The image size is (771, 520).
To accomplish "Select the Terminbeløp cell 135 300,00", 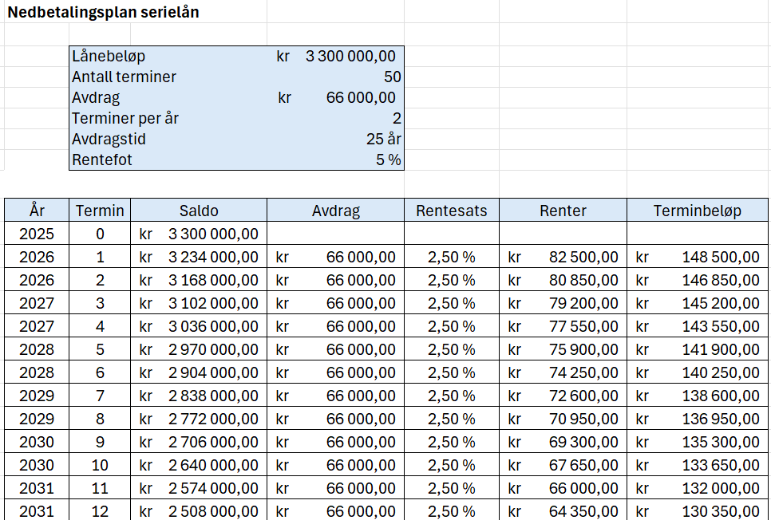I will (x=698, y=441).
